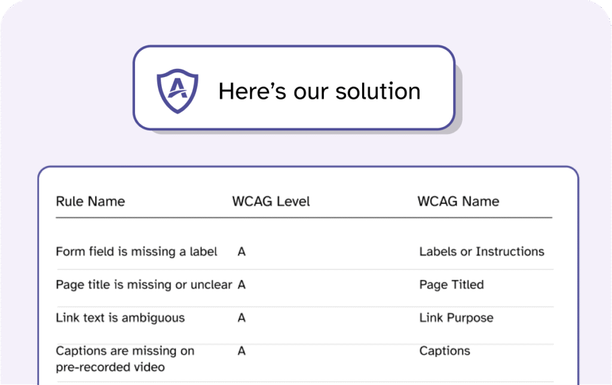The width and height of the screenshot is (612, 385).
Task: Open the "Page Titled" WCAG name
Action: pyautogui.click(x=451, y=285)
